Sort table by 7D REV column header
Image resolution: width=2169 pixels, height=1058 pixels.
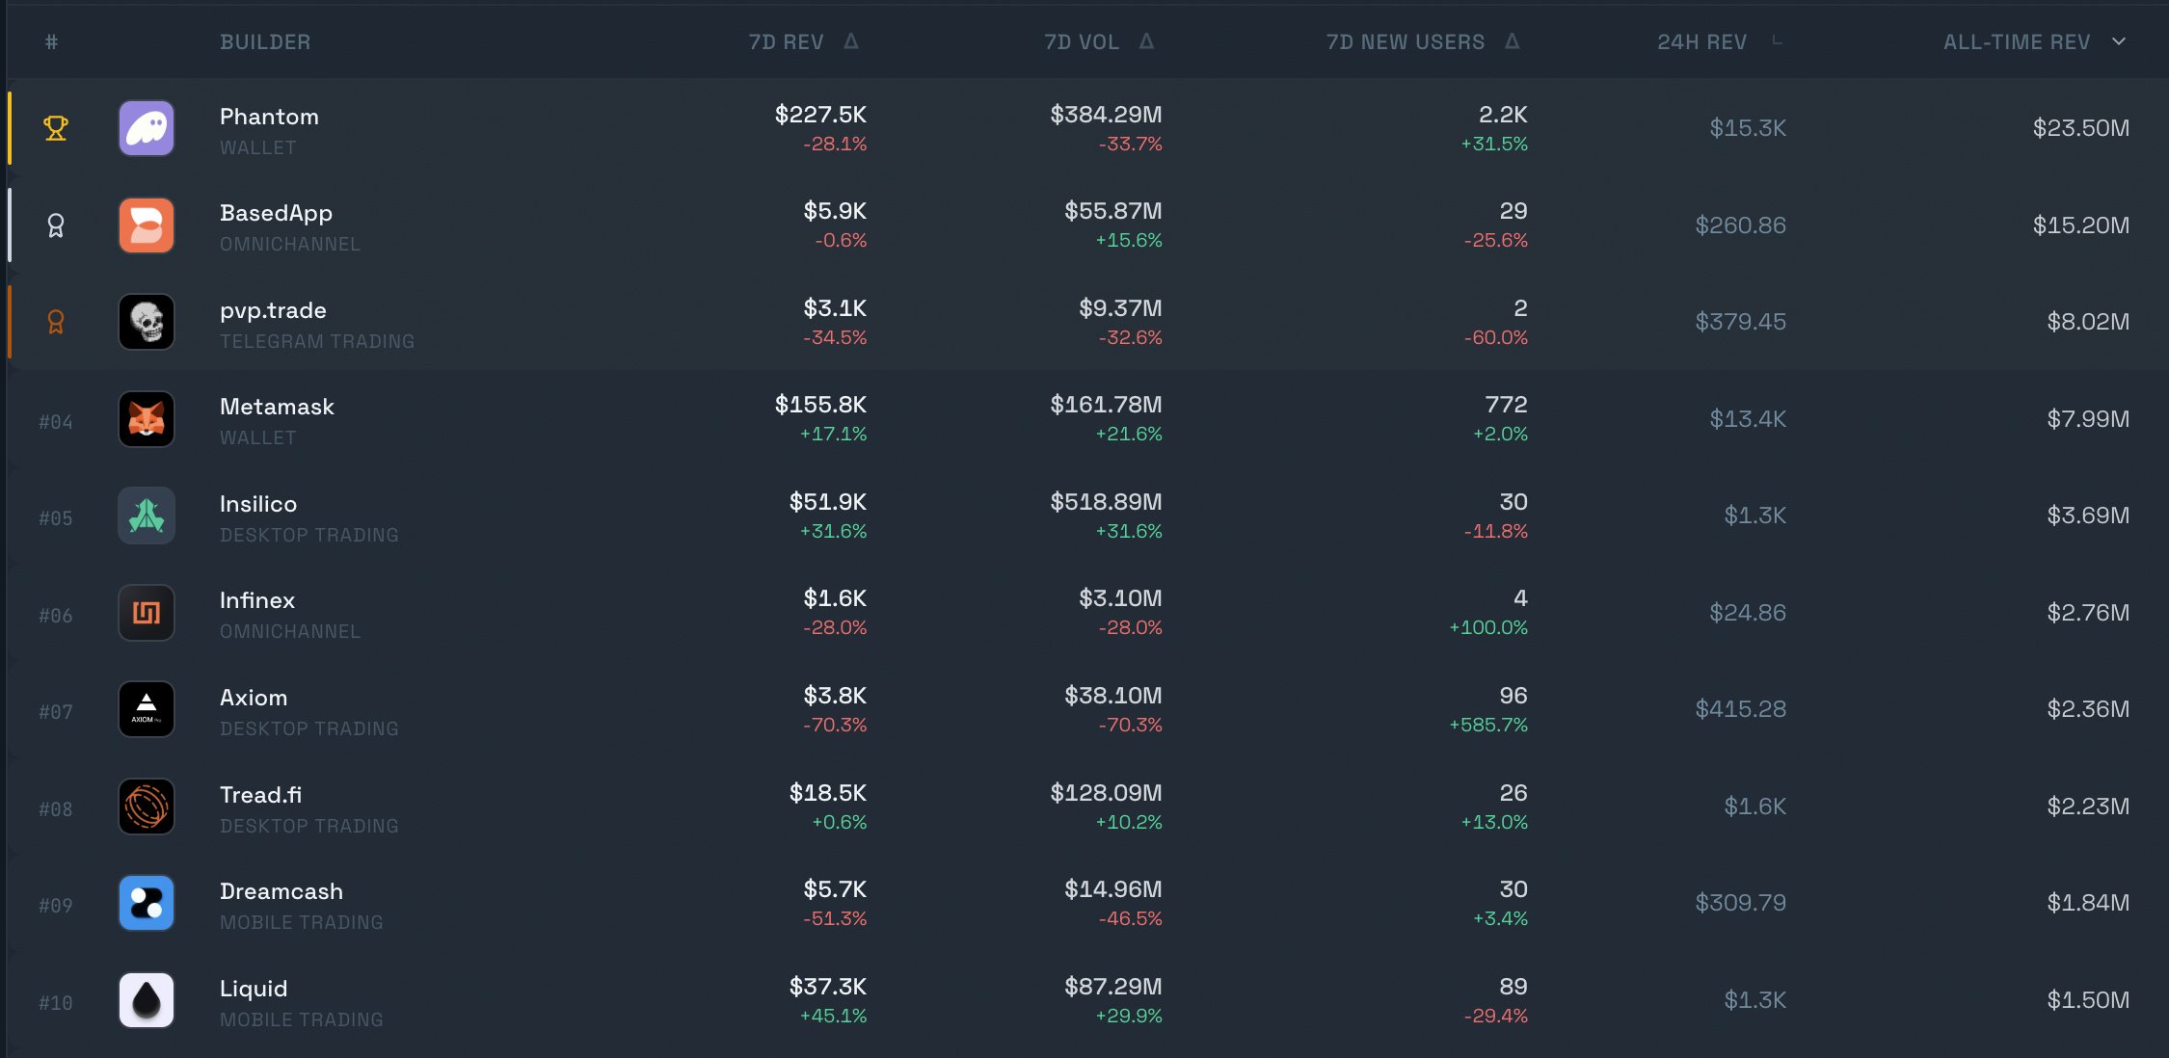(787, 42)
